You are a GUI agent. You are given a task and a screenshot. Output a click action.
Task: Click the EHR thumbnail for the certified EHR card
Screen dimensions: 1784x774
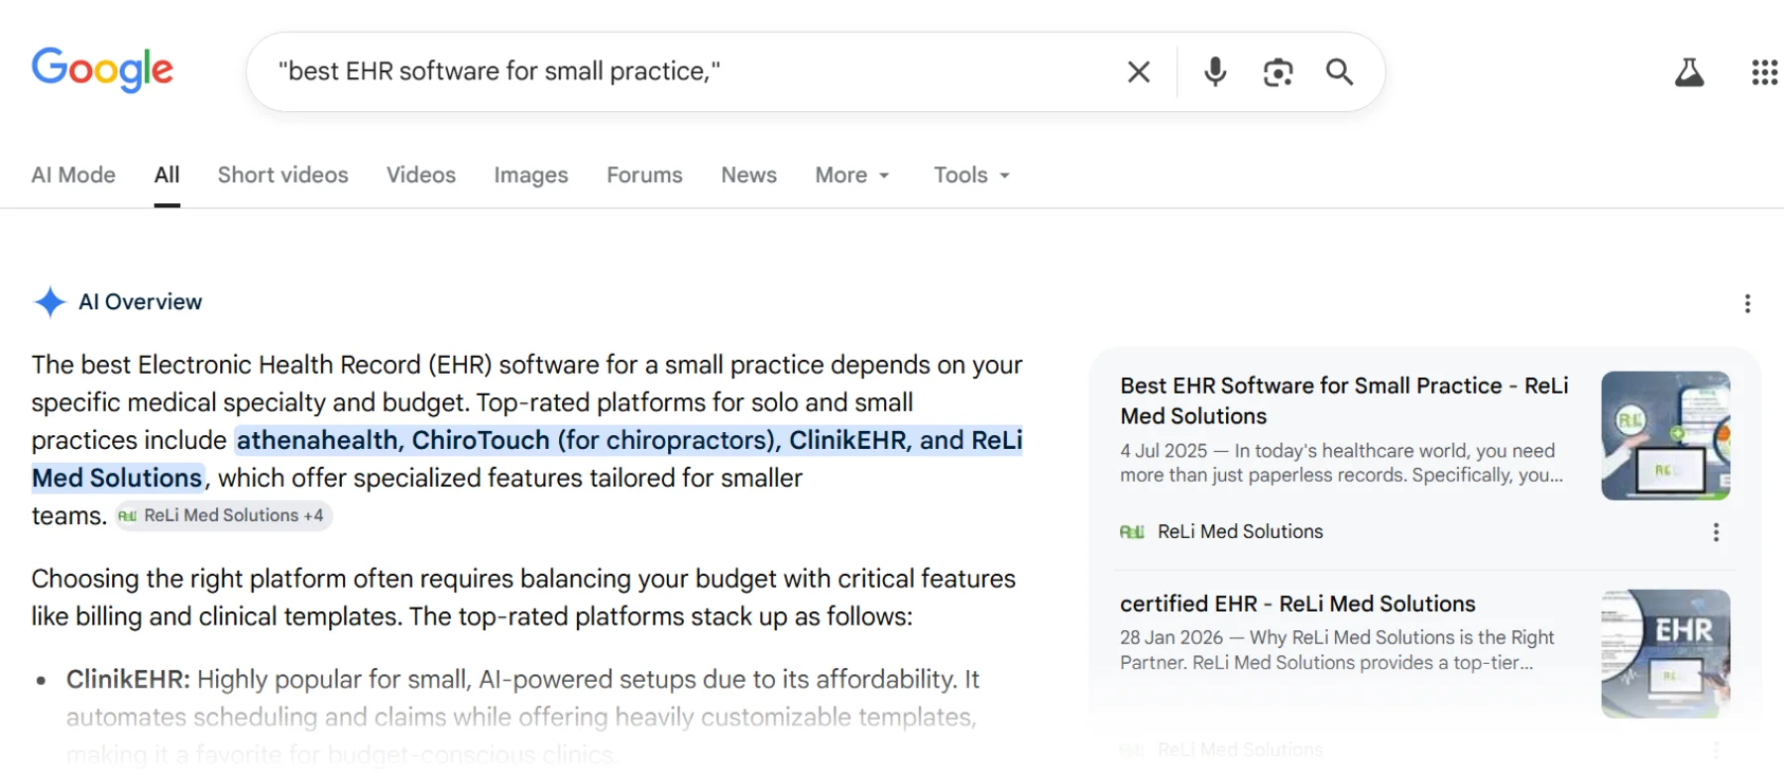pyautogui.click(x=1665, y=653)
